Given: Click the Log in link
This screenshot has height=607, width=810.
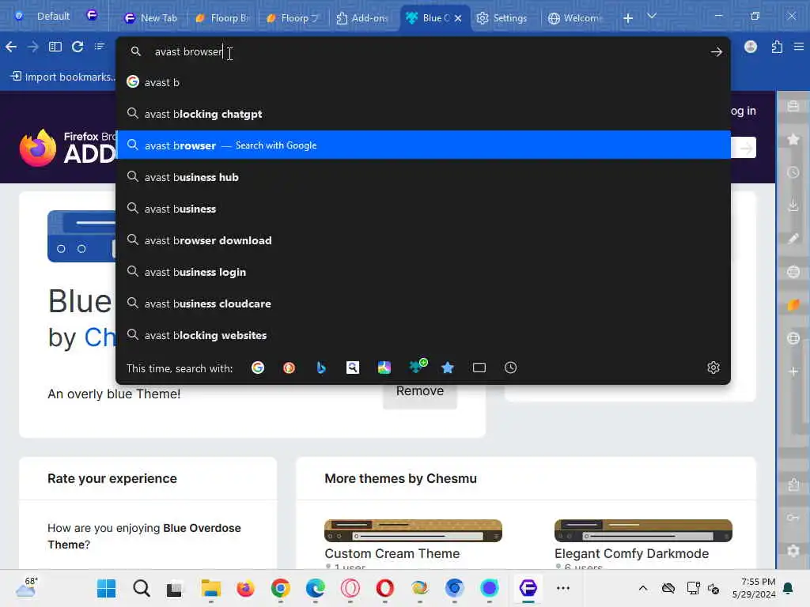Looking at the screenshot, I should pos(744,111).
